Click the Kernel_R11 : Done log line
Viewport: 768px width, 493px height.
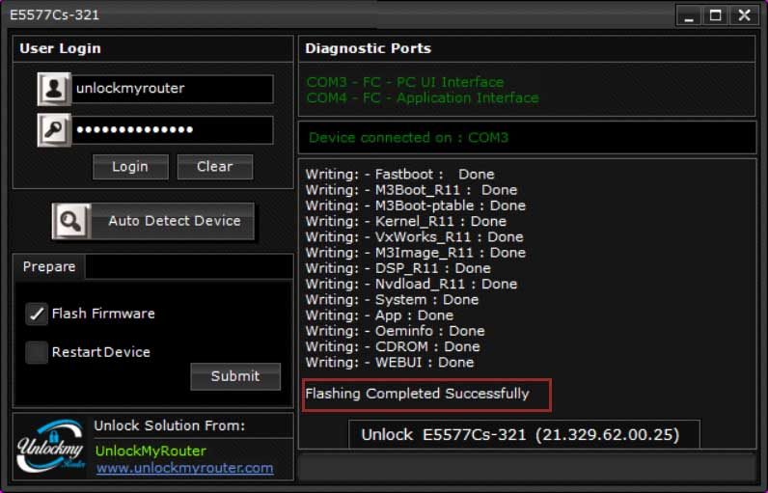point(405,221)
